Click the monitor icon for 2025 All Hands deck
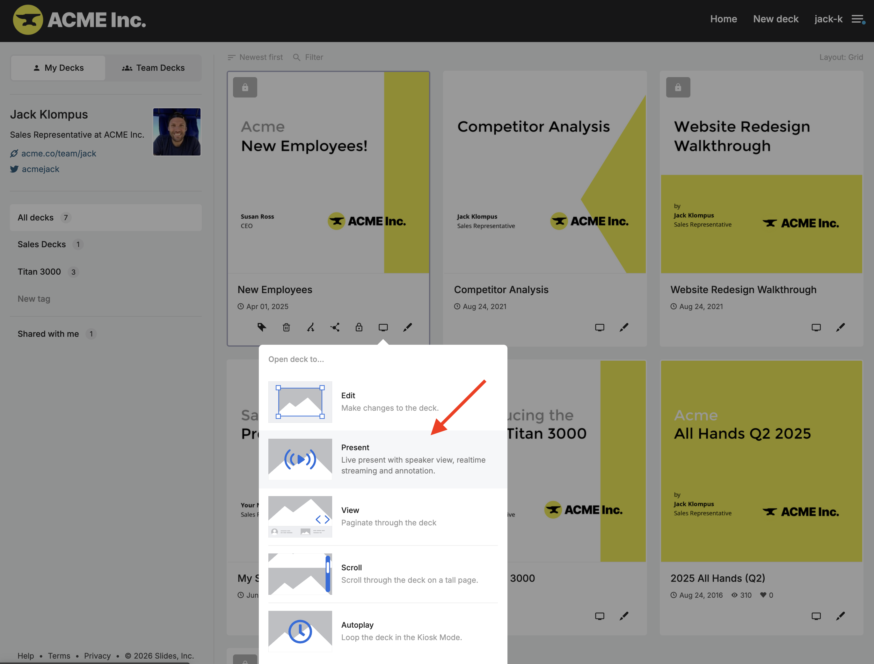This screenshot has height=664, width=874. tap(816, 616)
